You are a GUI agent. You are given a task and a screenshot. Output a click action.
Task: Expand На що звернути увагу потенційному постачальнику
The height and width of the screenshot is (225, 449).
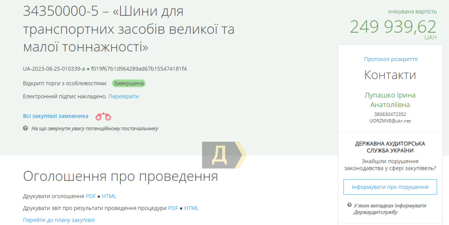[x=95, y=128]
